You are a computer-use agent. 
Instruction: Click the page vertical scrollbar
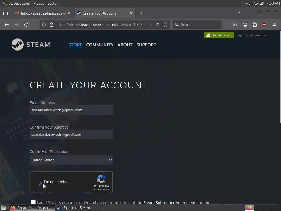point(280,77)
